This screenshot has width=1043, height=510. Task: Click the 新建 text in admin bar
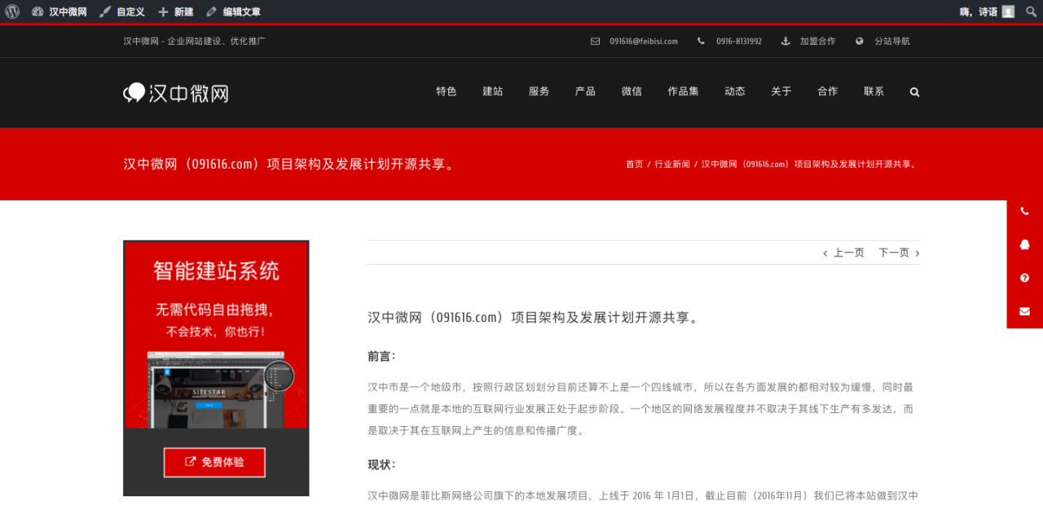click(x=183, y=12)
